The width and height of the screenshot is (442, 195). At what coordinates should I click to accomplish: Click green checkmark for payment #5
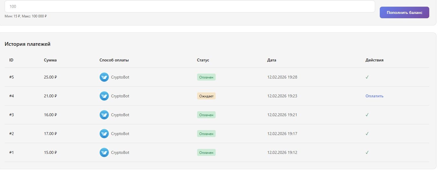coord(367,77)
